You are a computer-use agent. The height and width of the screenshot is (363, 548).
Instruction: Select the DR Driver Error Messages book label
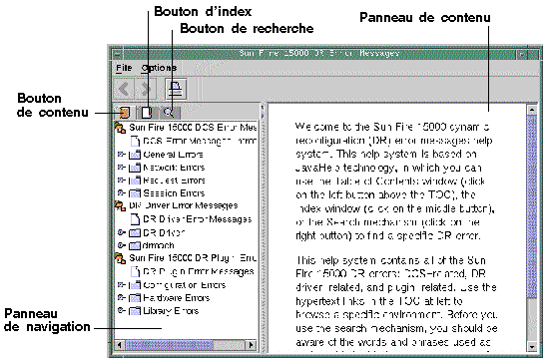[184, 205]
